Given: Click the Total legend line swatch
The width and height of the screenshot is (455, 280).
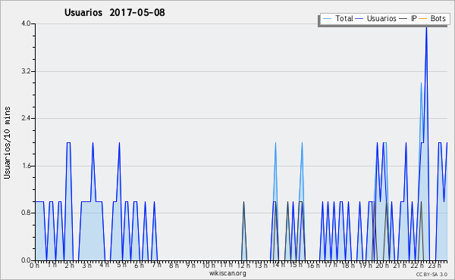Looking at the screenshot, I should coord(327,19).
